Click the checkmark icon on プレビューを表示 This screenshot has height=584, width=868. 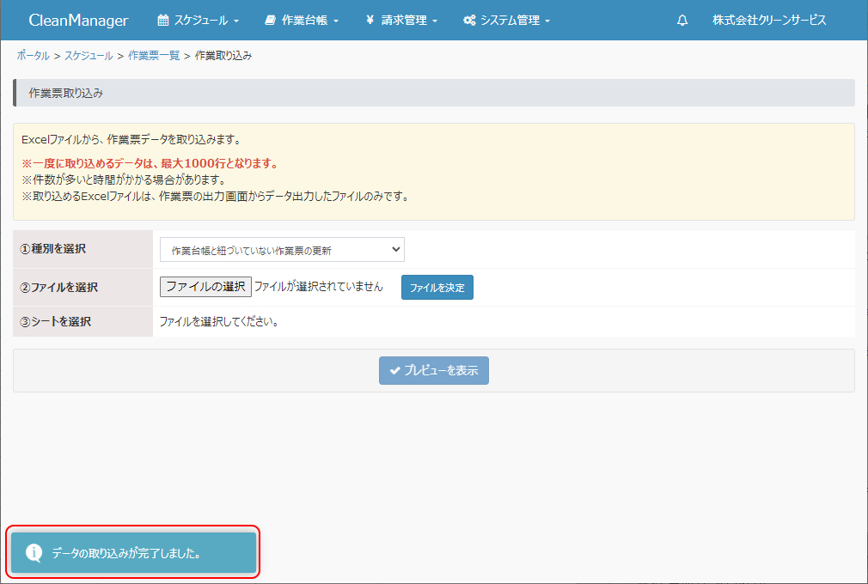click(x=394, y=371)
